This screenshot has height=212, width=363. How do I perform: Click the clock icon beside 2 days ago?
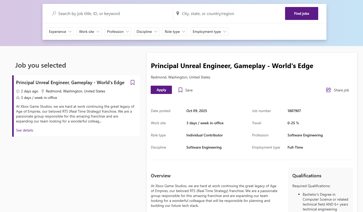tap(18, 91)
